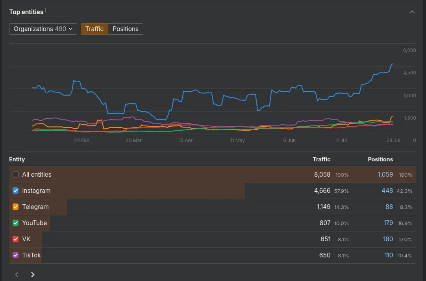
Task: Click the 6,000 y-axis label
Action: 409,50
